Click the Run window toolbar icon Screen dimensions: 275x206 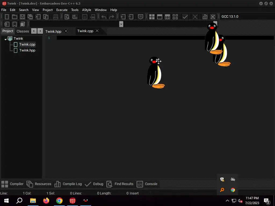point(160,17)
